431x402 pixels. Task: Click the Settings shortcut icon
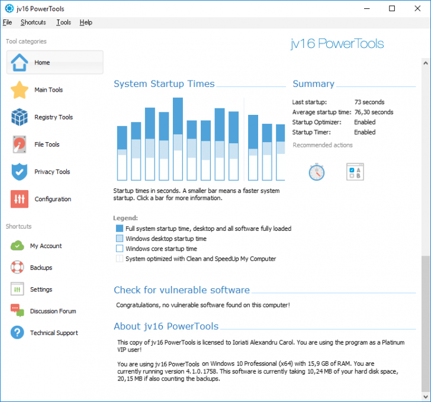click(x=17, y=289)
